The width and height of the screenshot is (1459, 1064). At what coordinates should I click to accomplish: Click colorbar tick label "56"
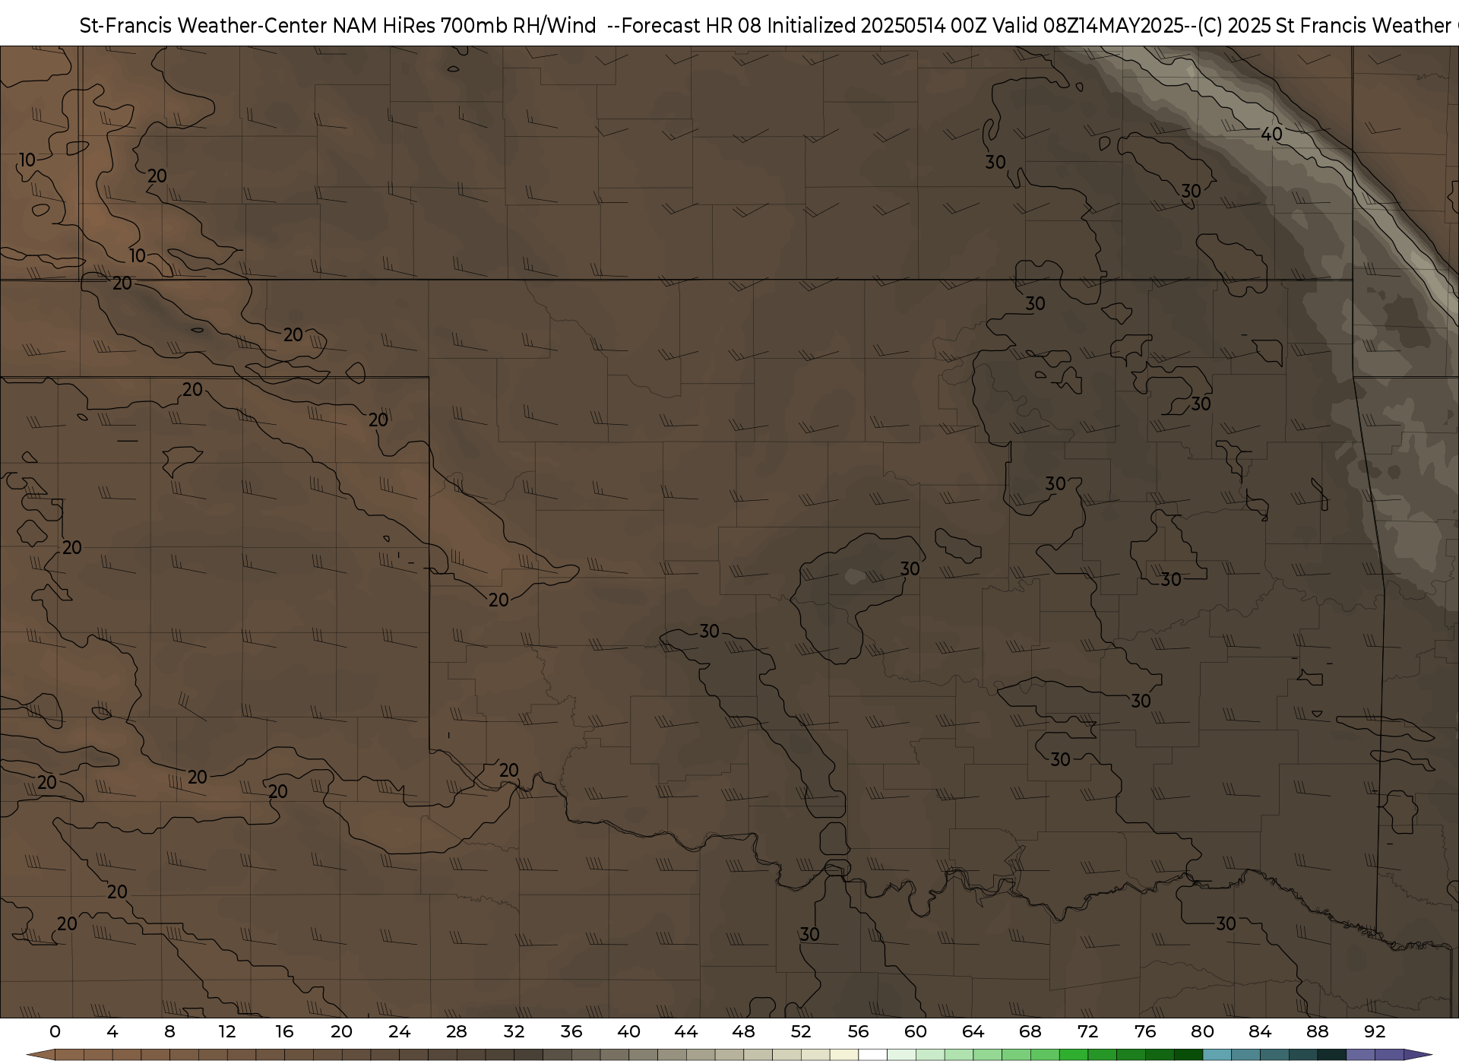click(858, 1032)
